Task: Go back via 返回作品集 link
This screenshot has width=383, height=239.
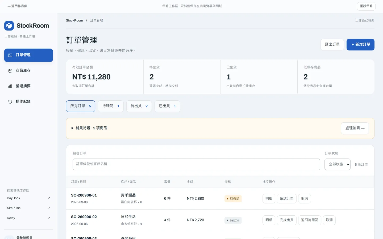Action: 17,6
